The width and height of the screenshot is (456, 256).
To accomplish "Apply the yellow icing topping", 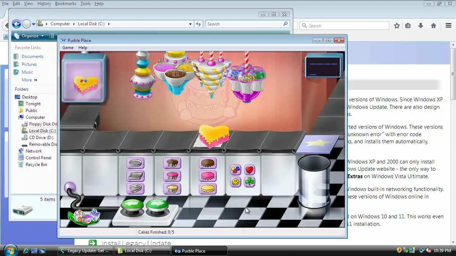I will coord(208,188).
